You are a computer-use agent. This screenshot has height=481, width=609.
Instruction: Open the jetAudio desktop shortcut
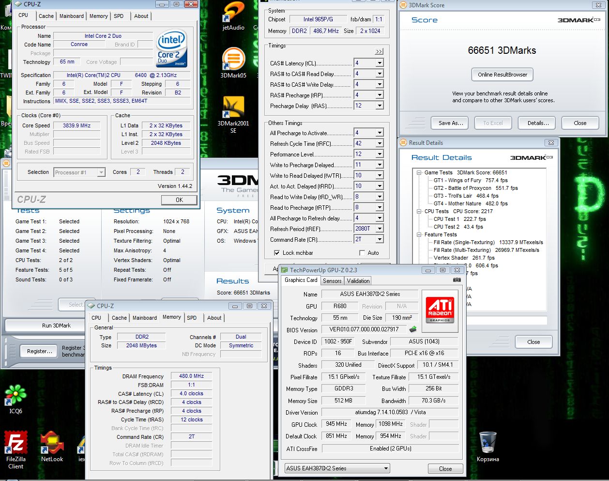[x=233, y=16]
